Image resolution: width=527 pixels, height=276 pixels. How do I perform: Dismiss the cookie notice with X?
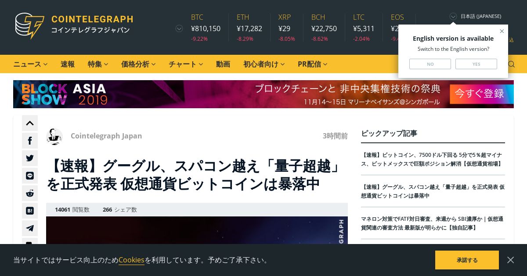click(510, 260)
